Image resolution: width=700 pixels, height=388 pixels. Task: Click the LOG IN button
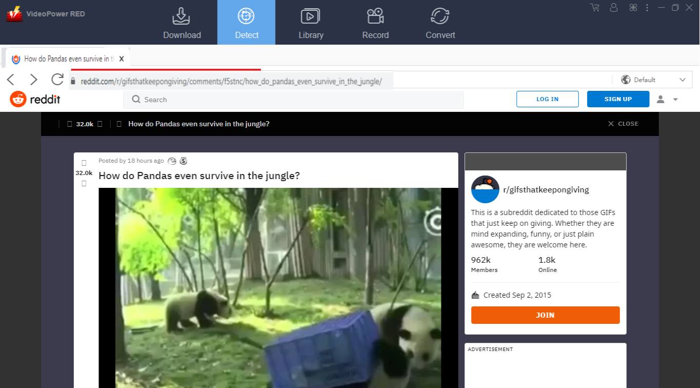tap(547, 99)
